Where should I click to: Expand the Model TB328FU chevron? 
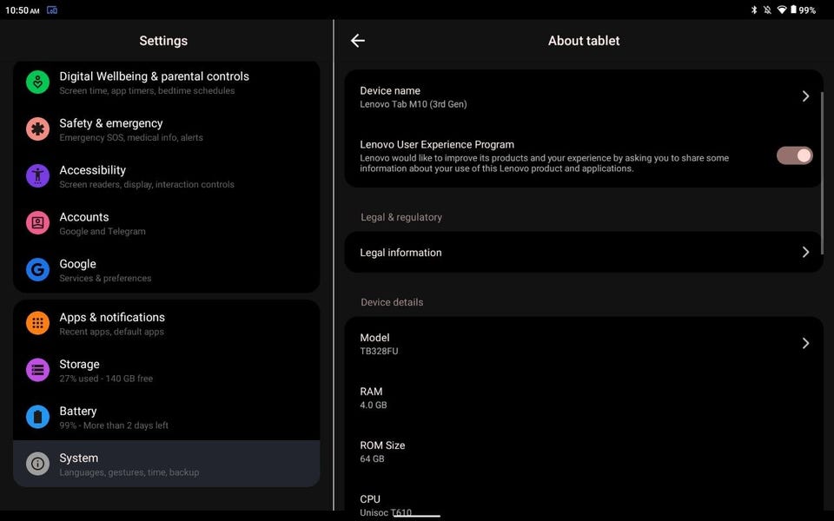pos(805,344)
